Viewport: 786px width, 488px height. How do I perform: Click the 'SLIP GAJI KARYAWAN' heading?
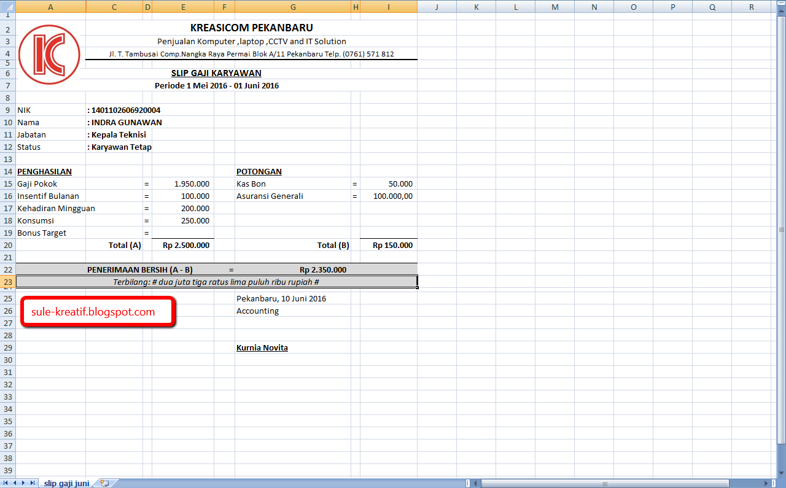(x=216, y=73)
